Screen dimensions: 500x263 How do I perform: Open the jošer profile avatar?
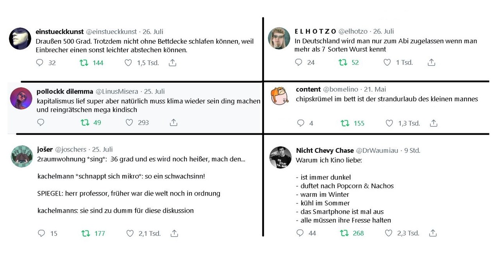tap(21, 156)
